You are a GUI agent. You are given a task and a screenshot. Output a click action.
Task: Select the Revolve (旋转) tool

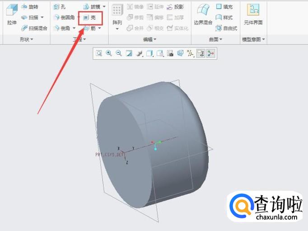(30, 7)
